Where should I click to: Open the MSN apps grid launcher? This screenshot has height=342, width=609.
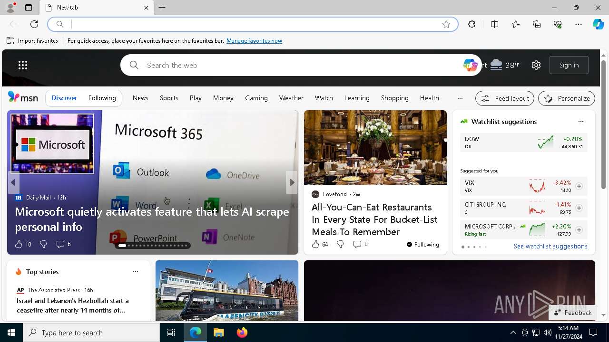pos(23,65)
